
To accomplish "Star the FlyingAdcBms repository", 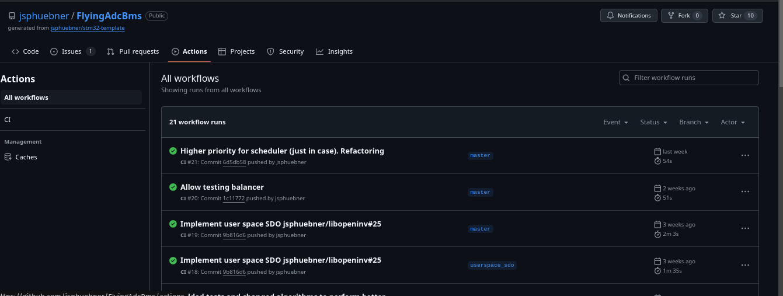I will [x=737, y=16].
